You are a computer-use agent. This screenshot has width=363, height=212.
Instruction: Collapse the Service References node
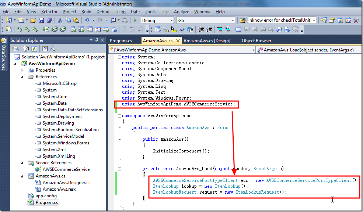[22, 163]
